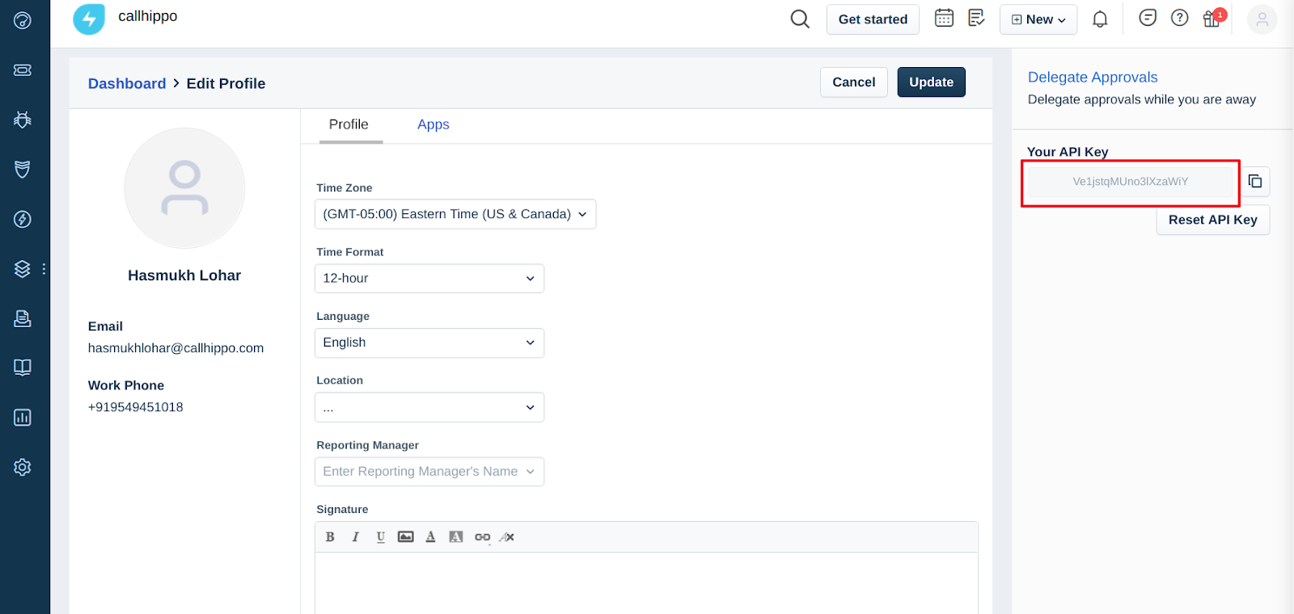Open the bug tracker icon in sidebar

point(23,120)
